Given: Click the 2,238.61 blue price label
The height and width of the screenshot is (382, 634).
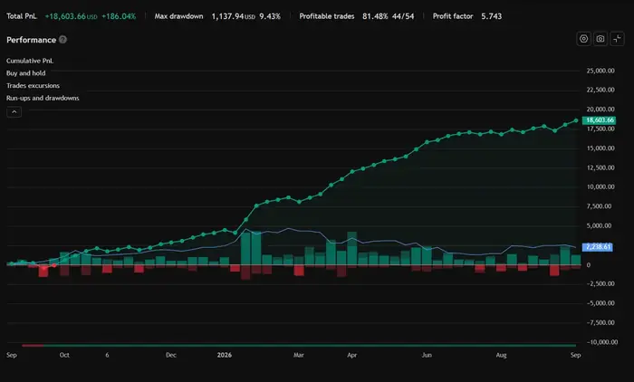Looking at the screenshot, I should pos(597,247).
